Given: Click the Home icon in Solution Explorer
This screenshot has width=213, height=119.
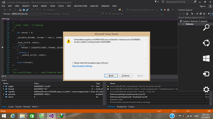Looking at the screenshot, I should (x=187, y=14).
